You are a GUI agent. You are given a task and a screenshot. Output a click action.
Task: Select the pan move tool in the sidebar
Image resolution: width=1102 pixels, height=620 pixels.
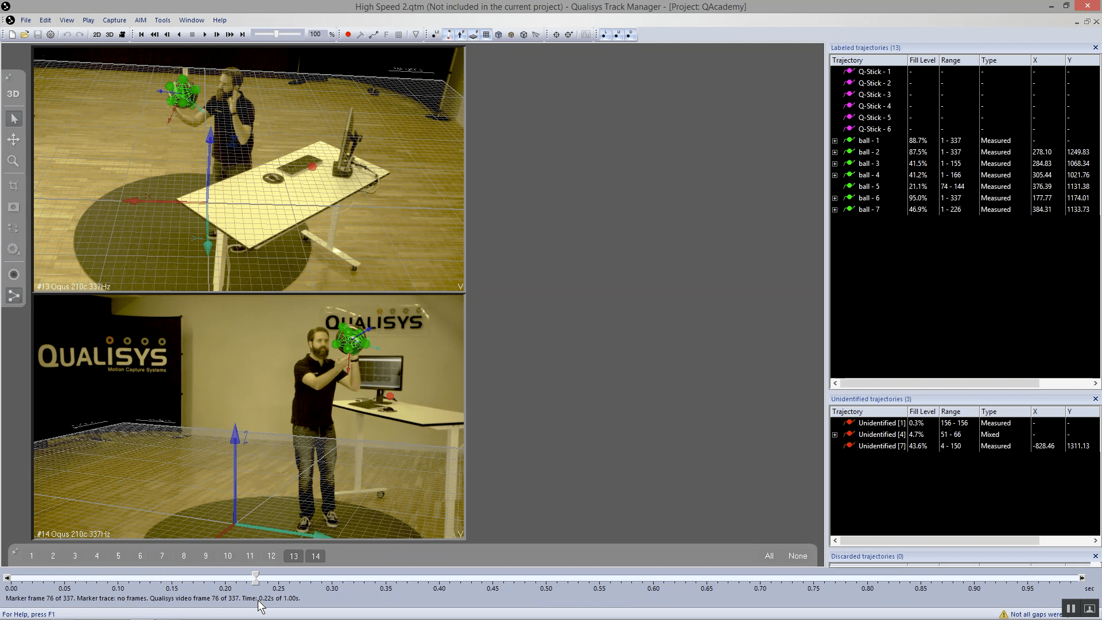coord(14,139)
